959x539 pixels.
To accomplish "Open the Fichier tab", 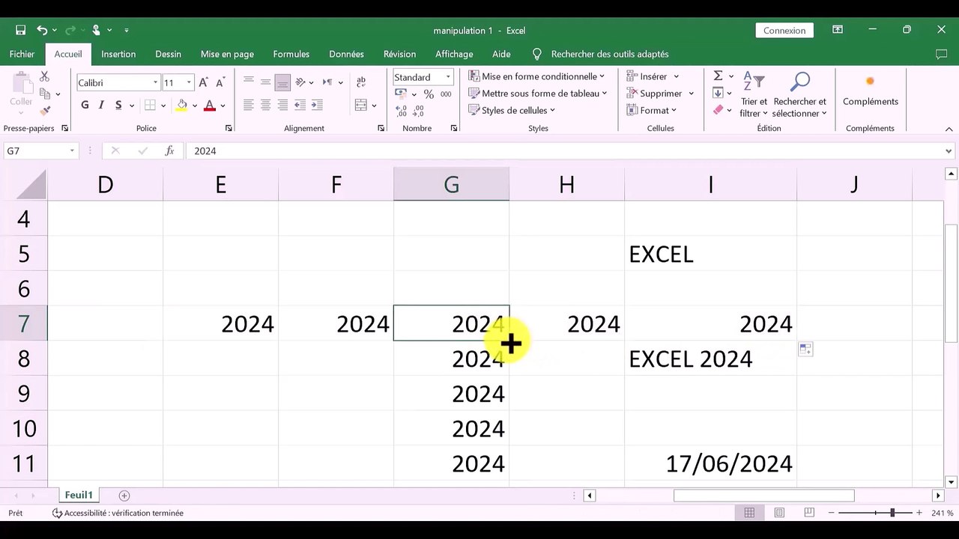I will [x=22, y=54].
